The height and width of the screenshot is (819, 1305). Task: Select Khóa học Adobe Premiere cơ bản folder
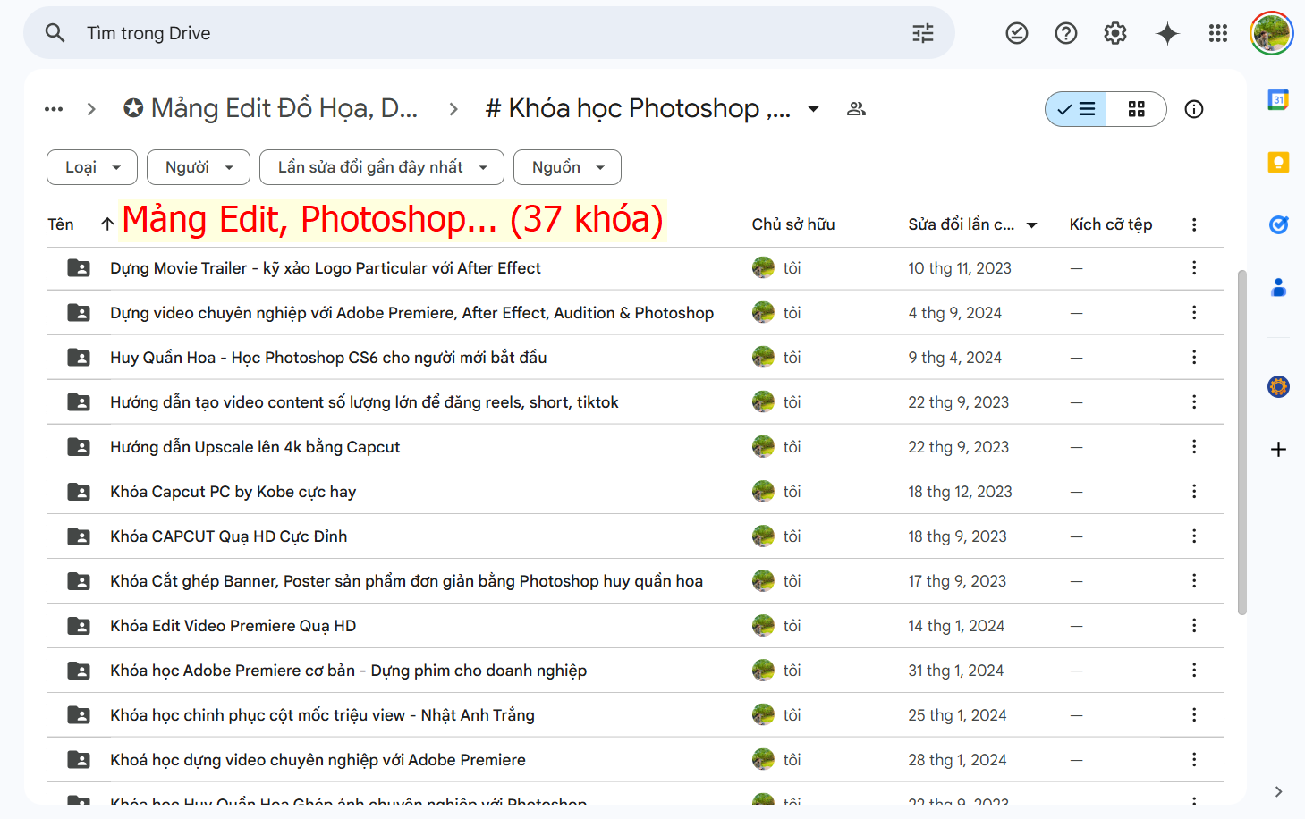pyautogui.click(x=348, y=671)
